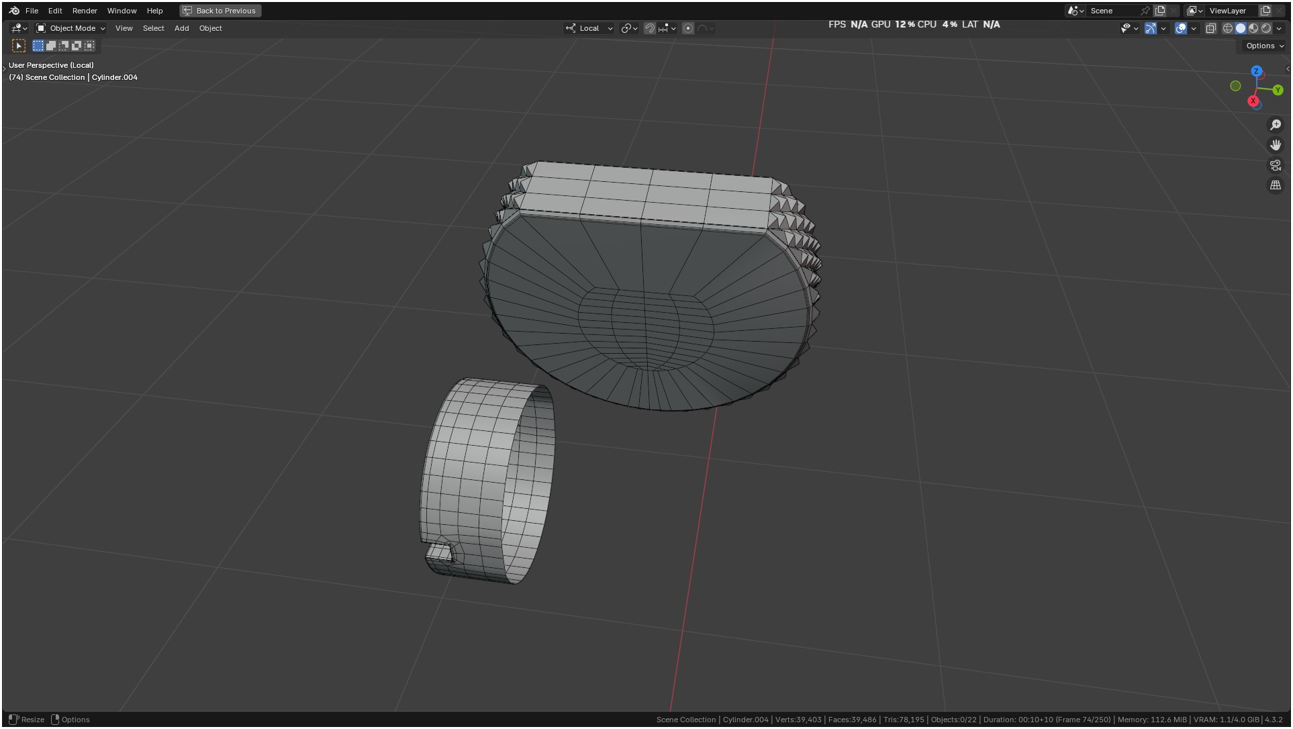This screenshot has height=729, width=1293.
Task: Toggle proportional editing button
Action: (x=688, y=28)
